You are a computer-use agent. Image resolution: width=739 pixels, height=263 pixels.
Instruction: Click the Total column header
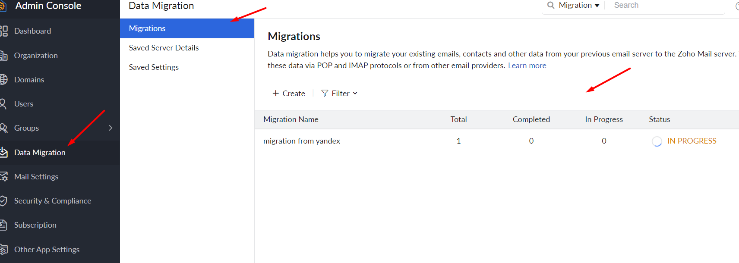tap(458, 119)
